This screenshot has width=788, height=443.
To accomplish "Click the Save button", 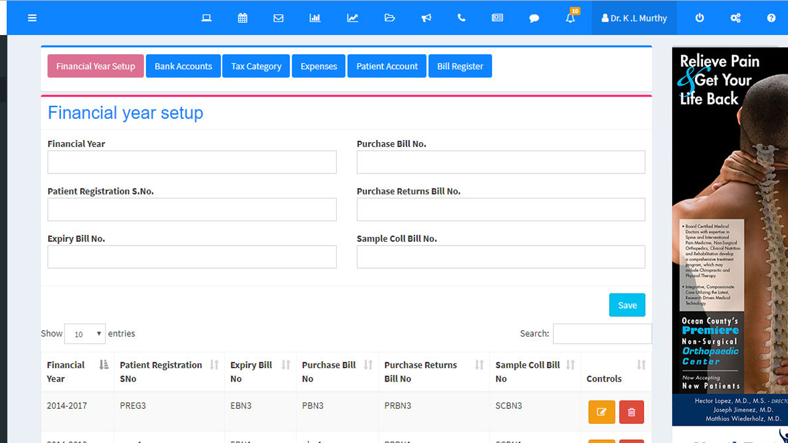I will pyautogui.click(x=627, y=305).
